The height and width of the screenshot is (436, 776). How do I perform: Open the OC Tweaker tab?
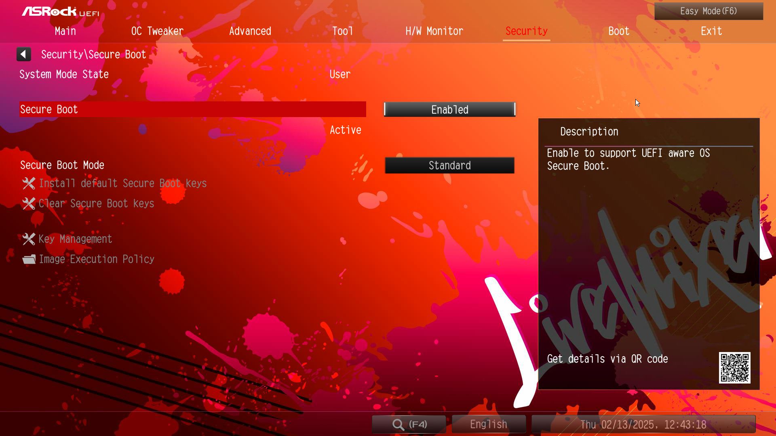point(157,31)
